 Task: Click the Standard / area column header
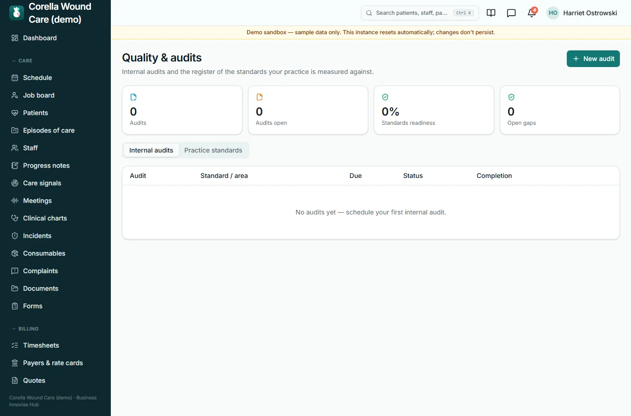tap(224, 176)
